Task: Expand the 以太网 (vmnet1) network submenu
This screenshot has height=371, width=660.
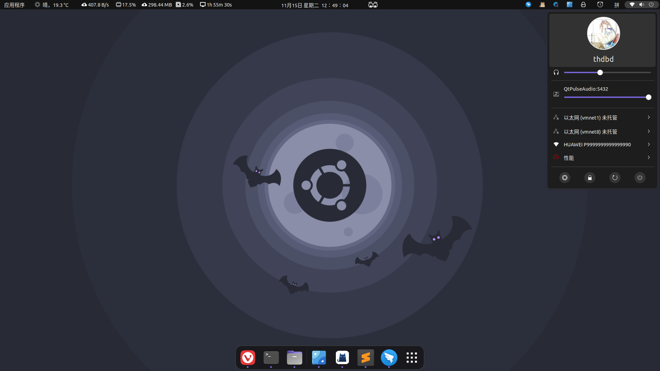Action: coord(602,117)
